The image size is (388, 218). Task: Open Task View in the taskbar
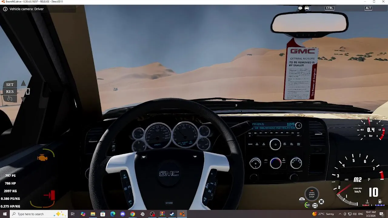pyautogui.click(x=73, y=214)
